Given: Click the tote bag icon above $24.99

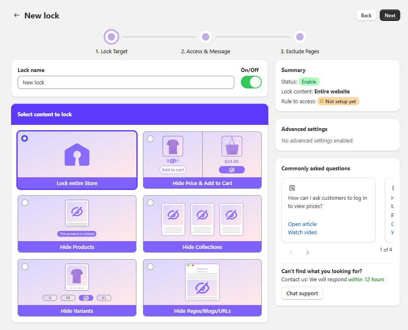Looking at the screenshot, I should coord(232,146).
